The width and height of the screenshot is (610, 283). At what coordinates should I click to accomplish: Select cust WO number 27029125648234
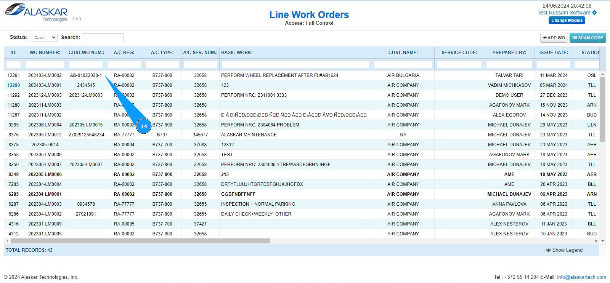click(86, 135)
